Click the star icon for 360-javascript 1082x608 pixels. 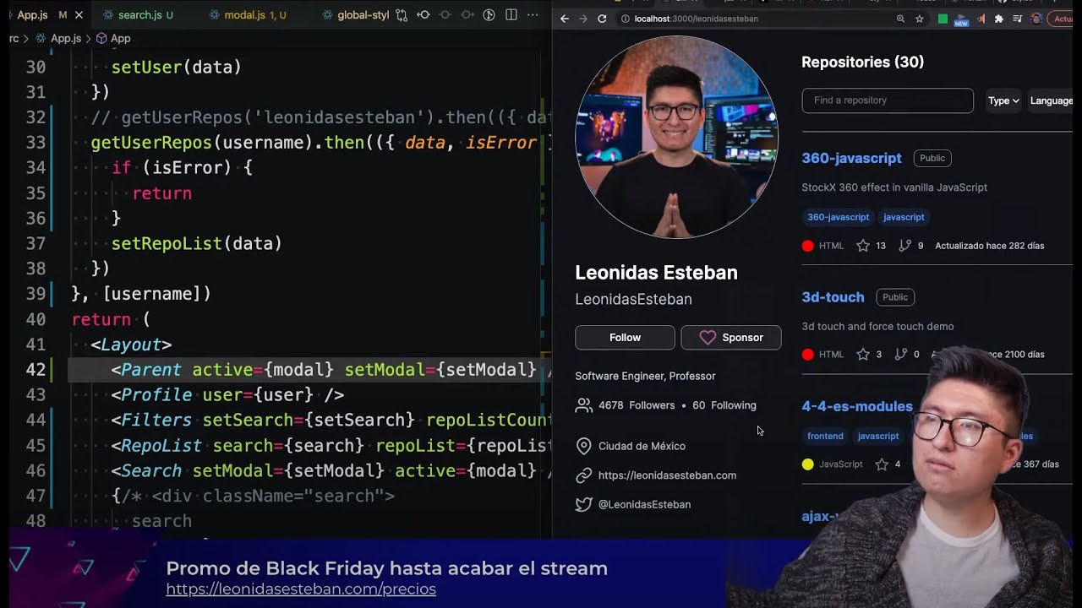point(863,246)
